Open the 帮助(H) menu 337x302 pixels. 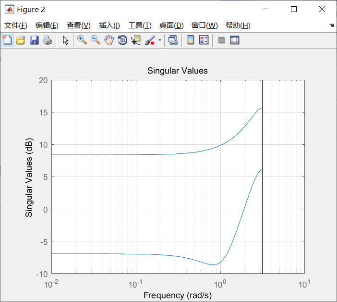click(238, 25)
